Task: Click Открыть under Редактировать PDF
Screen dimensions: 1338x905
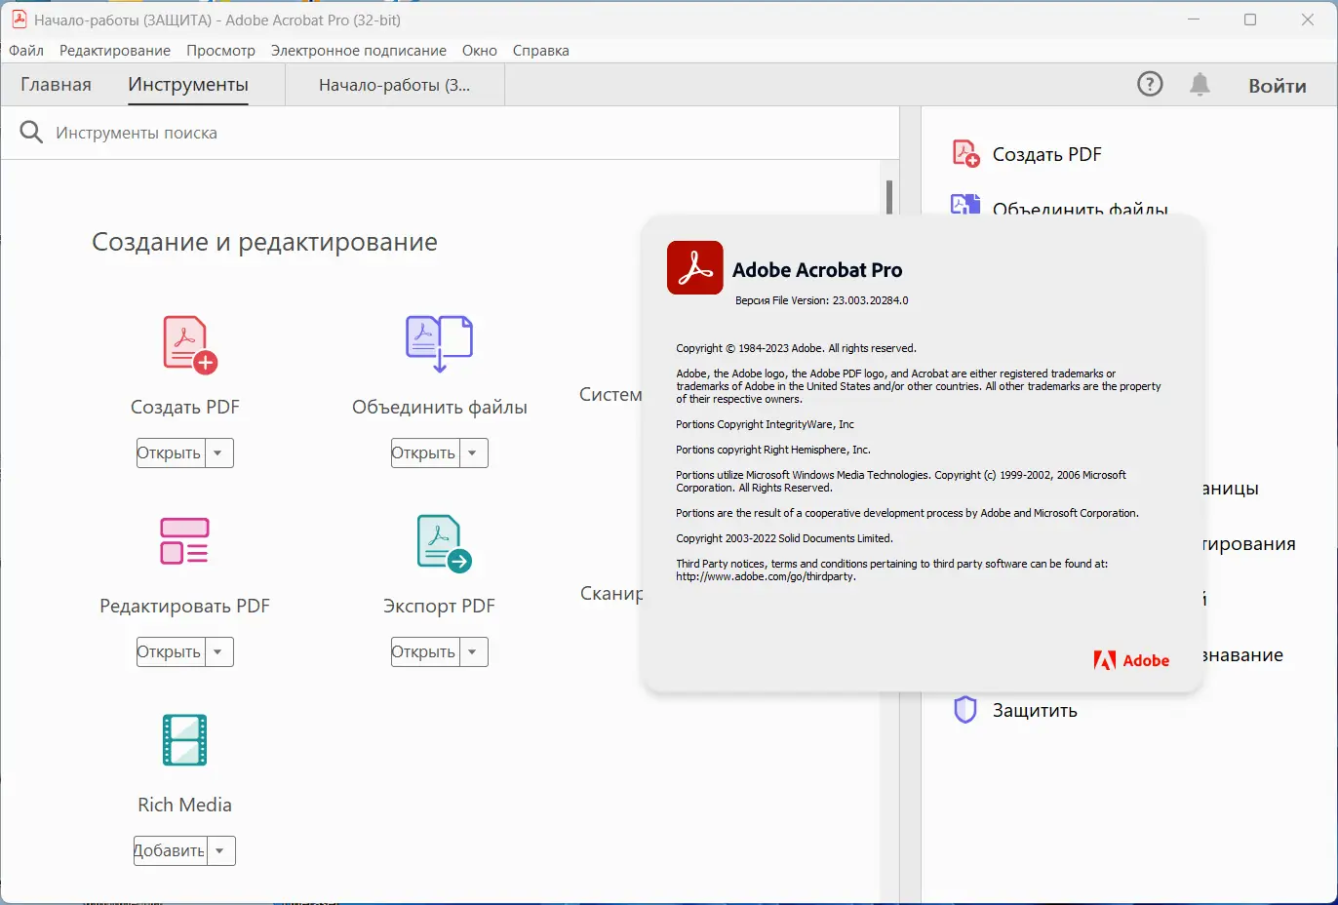Action: [171, 651]
